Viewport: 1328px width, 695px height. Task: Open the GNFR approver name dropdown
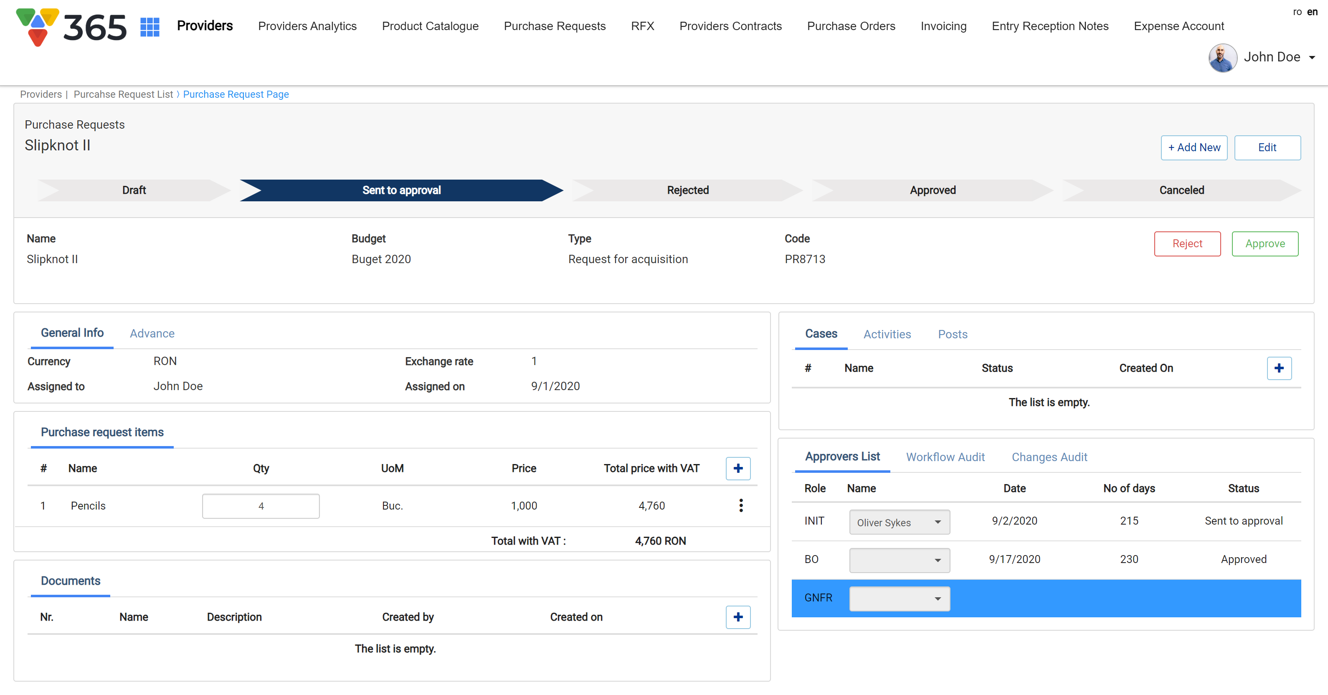coord(899,598)
